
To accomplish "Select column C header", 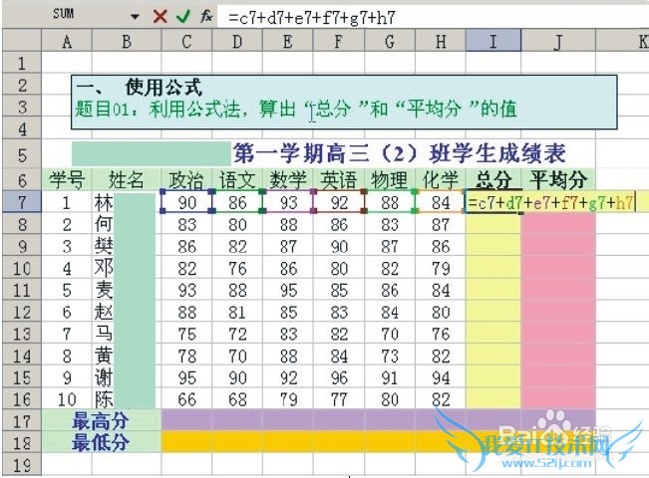I will [186, 41].
